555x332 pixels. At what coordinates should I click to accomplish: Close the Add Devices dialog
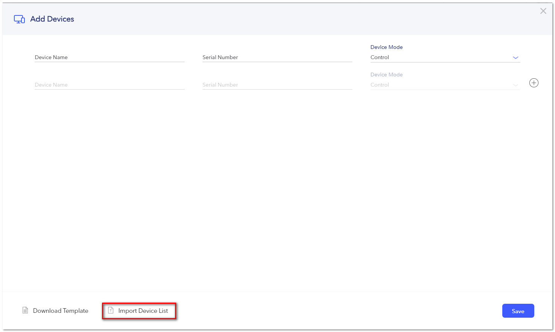(x=543, y=11)
